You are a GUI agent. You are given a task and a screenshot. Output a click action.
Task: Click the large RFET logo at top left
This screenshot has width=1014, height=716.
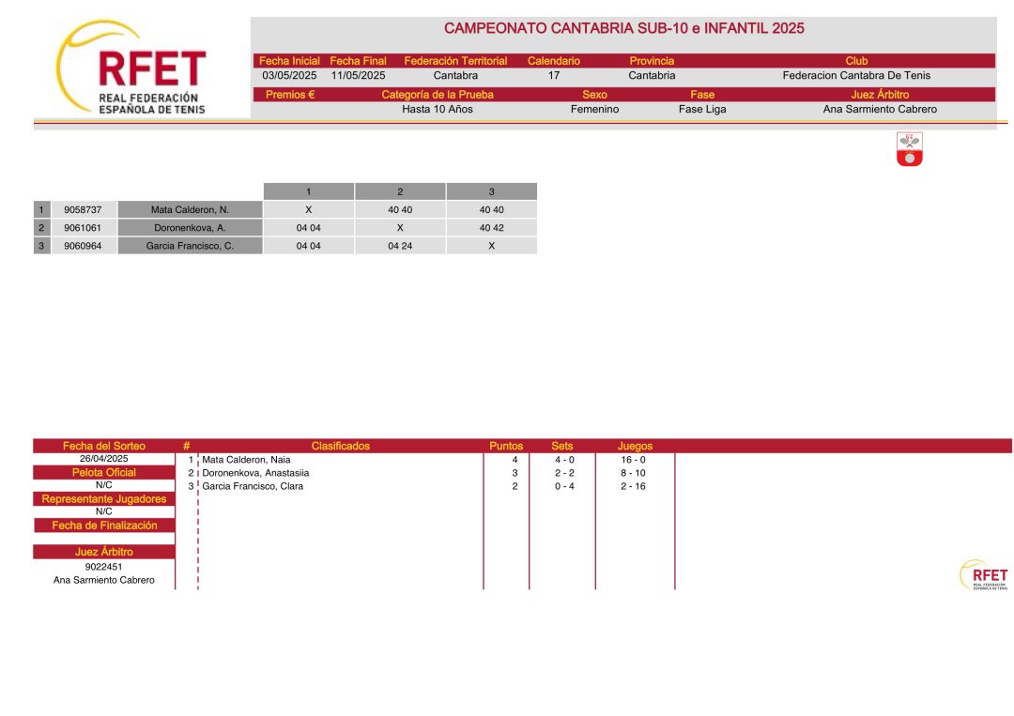(x=131, y=68)
